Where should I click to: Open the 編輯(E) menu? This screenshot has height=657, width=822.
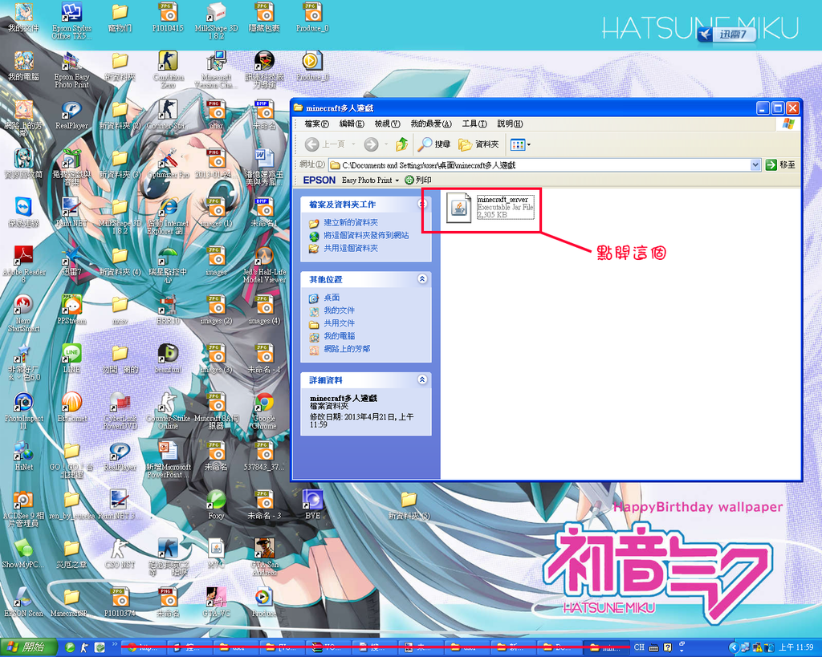(352, 124)
